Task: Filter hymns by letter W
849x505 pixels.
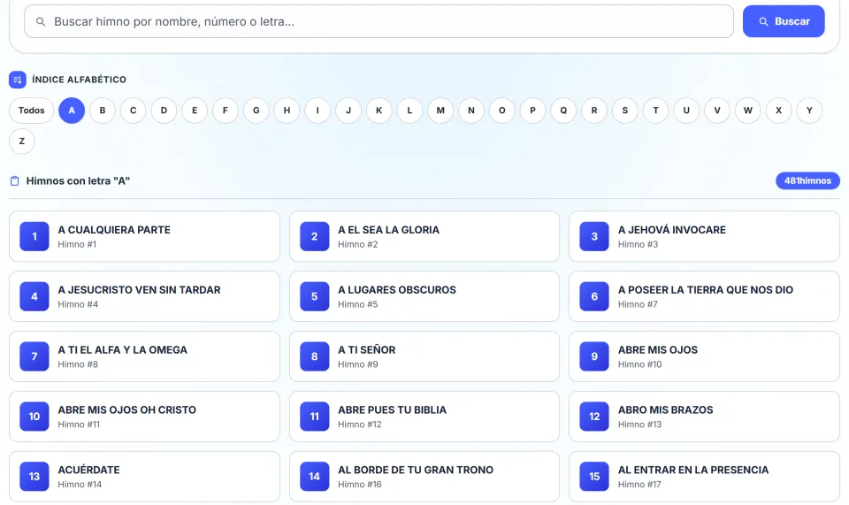Action: [x=748, y=111]
